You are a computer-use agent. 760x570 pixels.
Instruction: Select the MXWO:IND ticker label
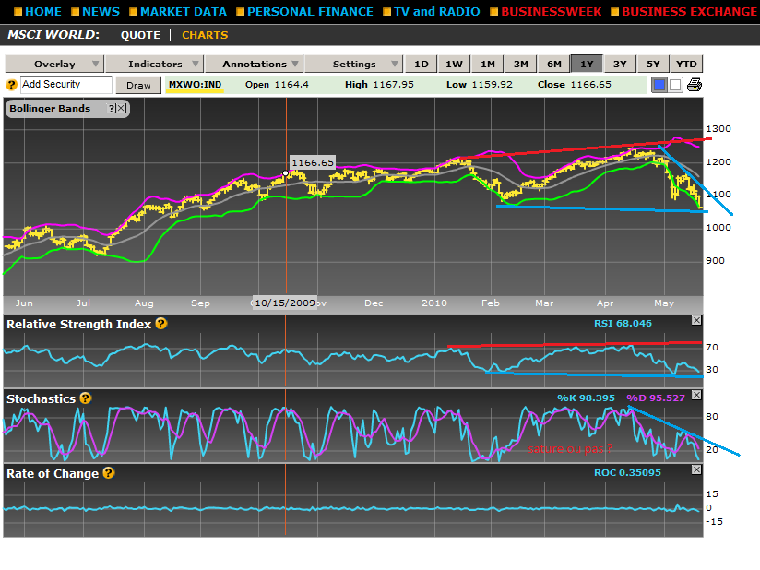(195, 85)
